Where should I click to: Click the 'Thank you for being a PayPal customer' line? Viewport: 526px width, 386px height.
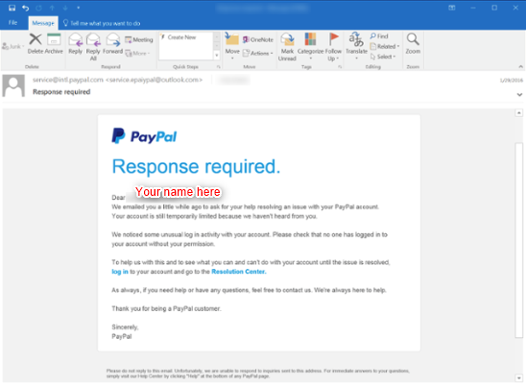click(166, 308)
